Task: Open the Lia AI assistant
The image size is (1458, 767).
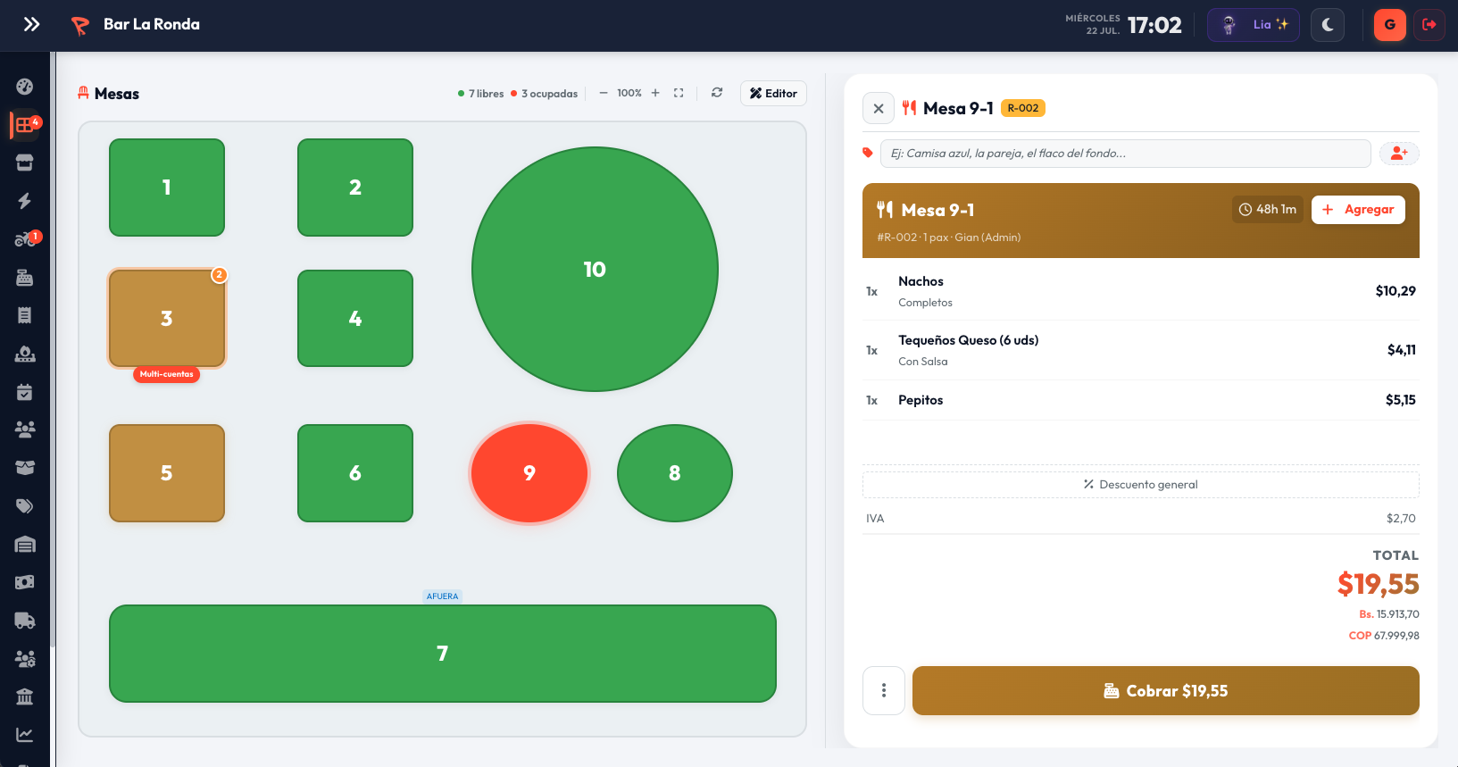Action: pos(1253,25)
